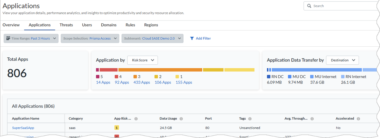
Task: Open the Destination dropdown
Action: pyautogui.click(x=342, y=60)
